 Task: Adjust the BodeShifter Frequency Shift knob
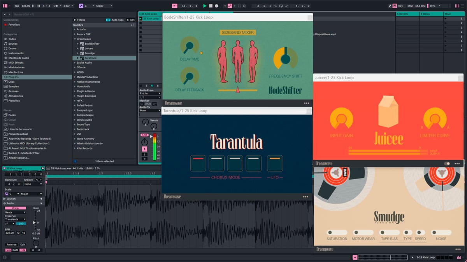coord(285,59)
